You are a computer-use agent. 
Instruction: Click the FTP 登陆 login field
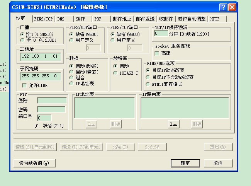click(52, 101)
